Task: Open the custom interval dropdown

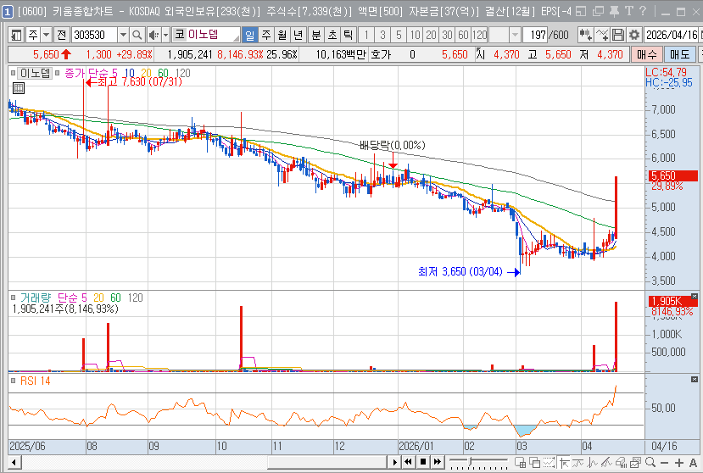Action: [x=515, y=35]
